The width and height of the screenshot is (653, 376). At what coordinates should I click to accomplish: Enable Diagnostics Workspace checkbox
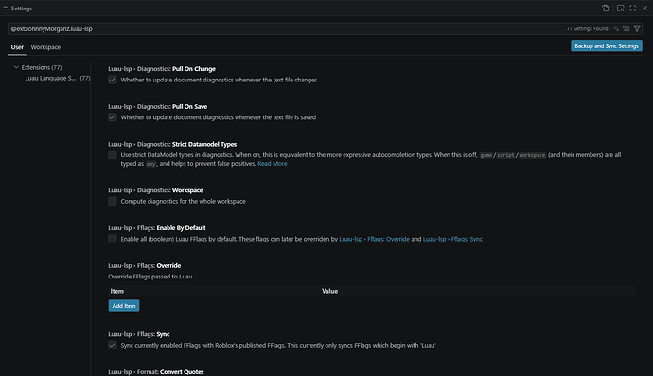coord(113,201)
